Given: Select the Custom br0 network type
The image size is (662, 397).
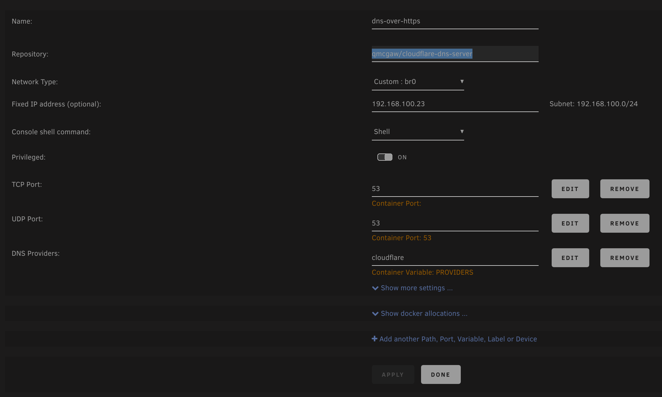Looking at the screenshot, I should pyautogui.click(x=417, y=81).
